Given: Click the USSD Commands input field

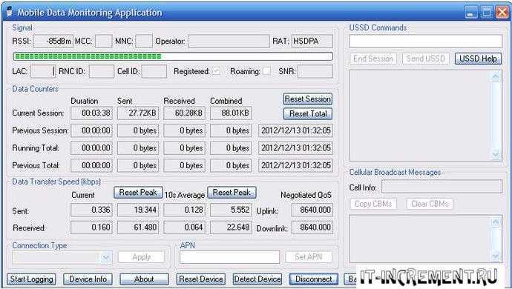Looking at the screenshot, I should [426, 41].
